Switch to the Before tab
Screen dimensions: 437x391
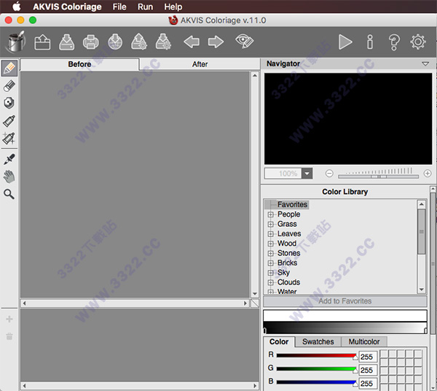[x=79, y=64]
